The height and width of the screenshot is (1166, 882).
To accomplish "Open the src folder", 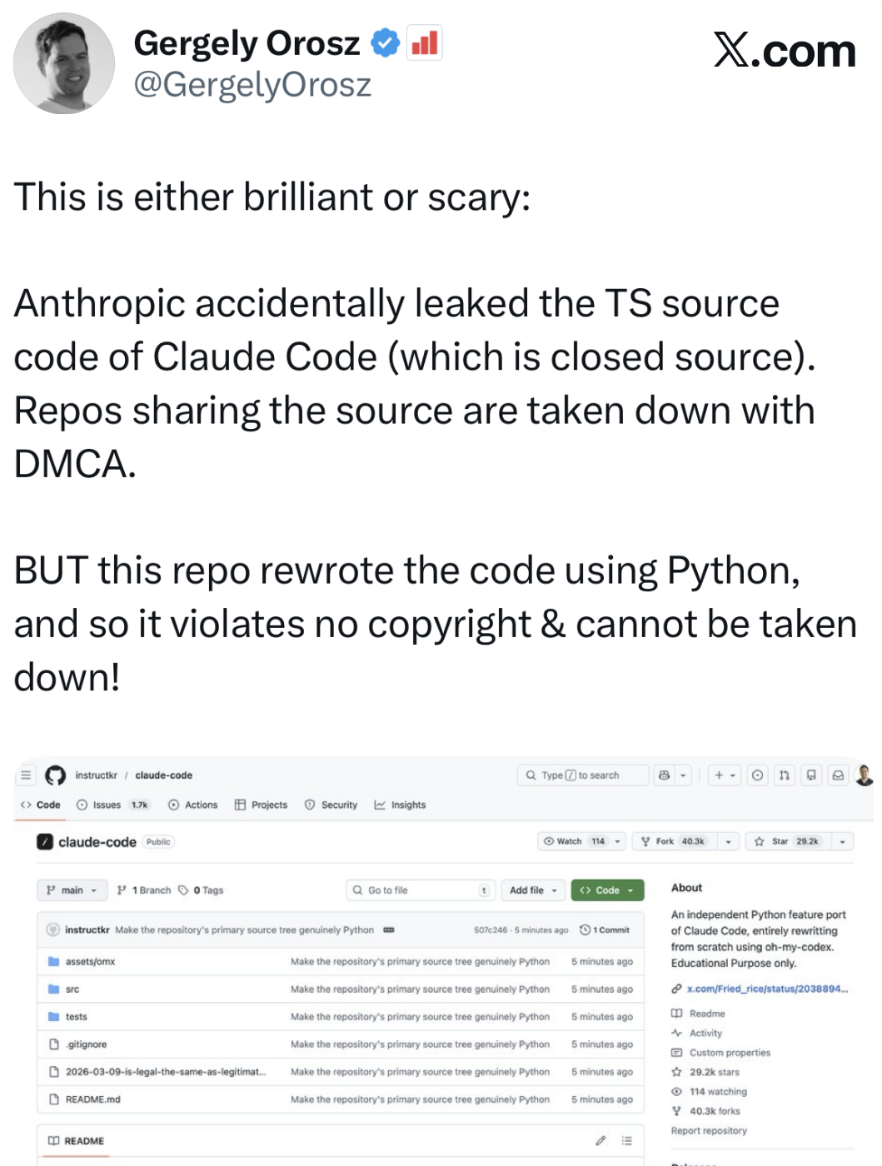I will point(72,989).
